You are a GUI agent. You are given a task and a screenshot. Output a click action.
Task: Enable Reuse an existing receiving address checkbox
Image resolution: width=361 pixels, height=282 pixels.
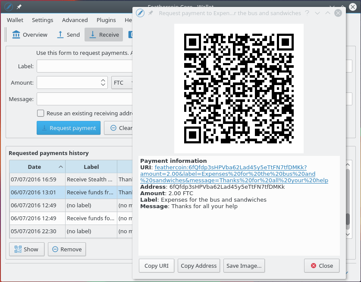coord(41,113)
